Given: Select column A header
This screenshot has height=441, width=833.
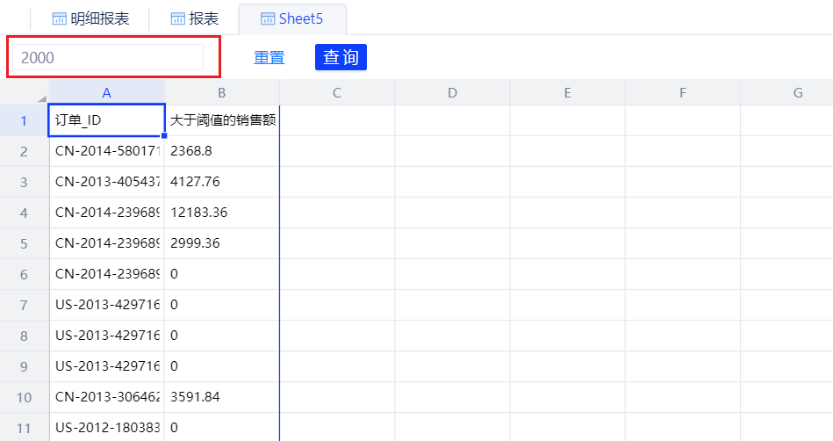Looking at the screenshot, I should coord(106,92).
